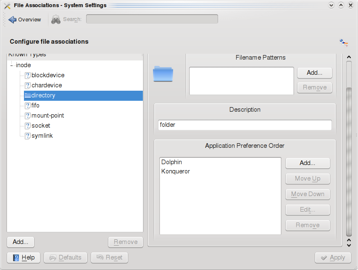The image size is (358, 270).
Task: Edit the folder description field
Action: coord(245,125)
